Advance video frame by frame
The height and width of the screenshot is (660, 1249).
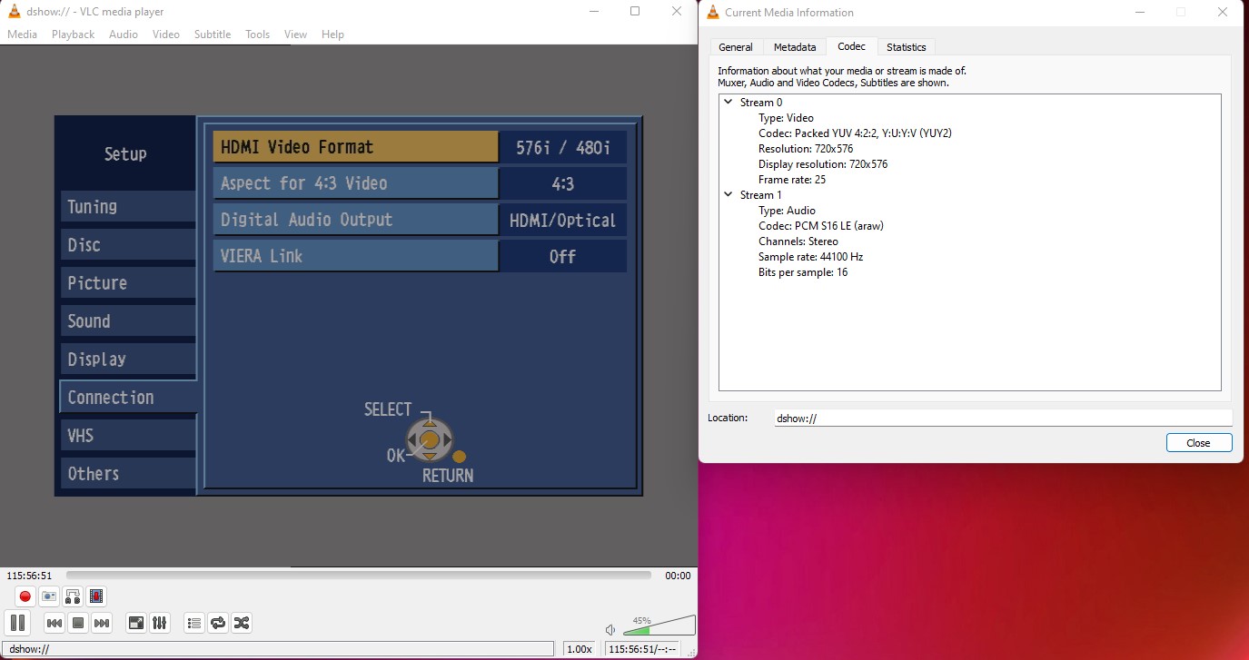pyautogui.click(x=96, y=596)
